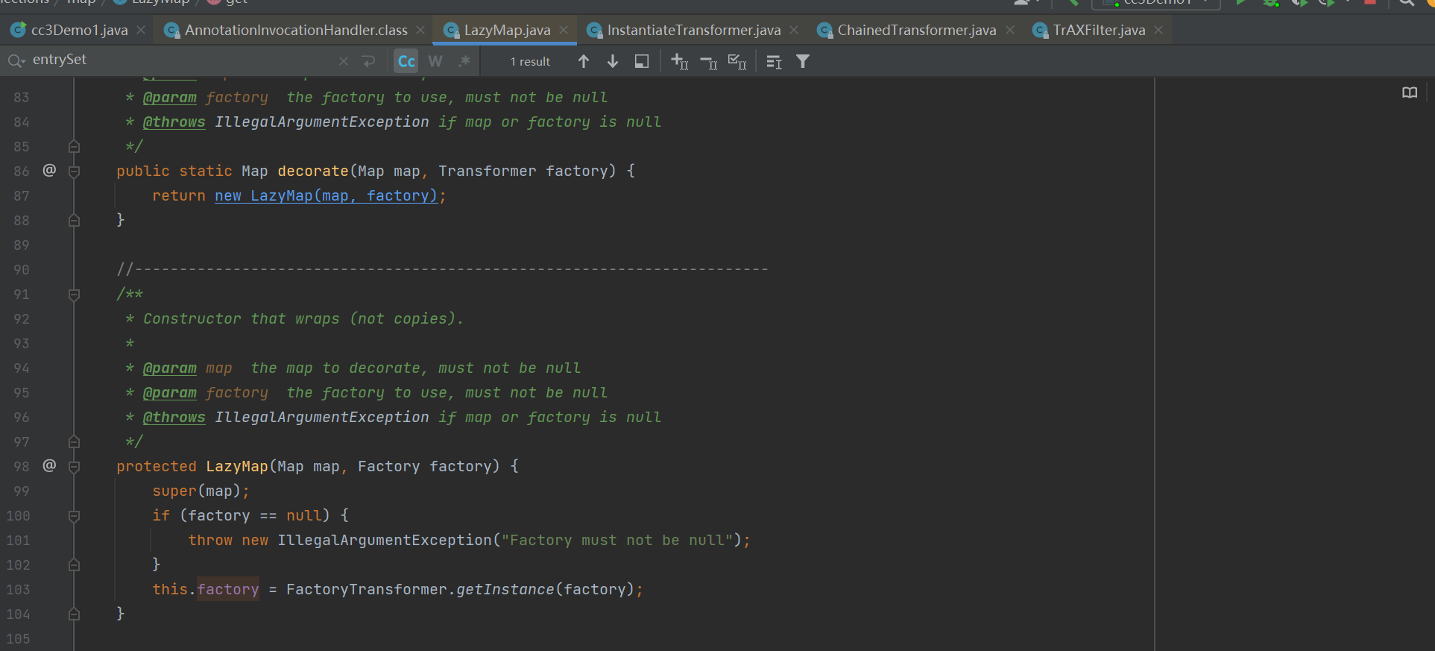Toggle Regex search option
1435x651 pixels.
[464, 61]
